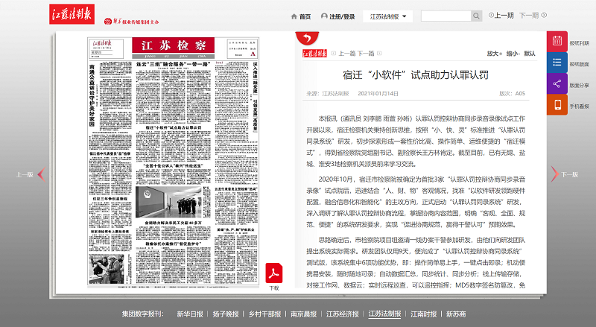This screenshot has height=327, width=596.
Task: Open the 手机看报 phone icon
Action: click(x=557, y=104)
